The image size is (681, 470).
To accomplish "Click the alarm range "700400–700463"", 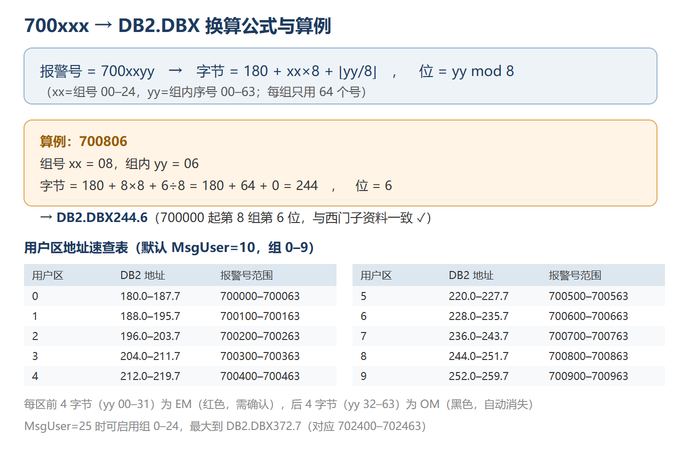I will click(x=260, y=376).
